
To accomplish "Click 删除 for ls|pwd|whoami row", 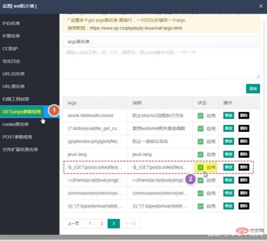I will (244, 206).
